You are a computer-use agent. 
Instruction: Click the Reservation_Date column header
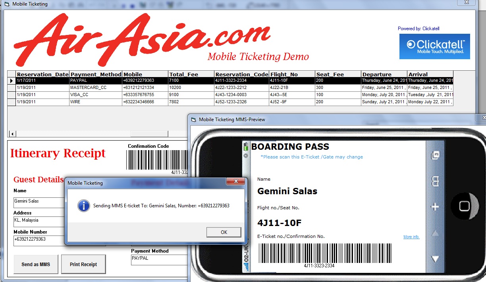point(42,74)
